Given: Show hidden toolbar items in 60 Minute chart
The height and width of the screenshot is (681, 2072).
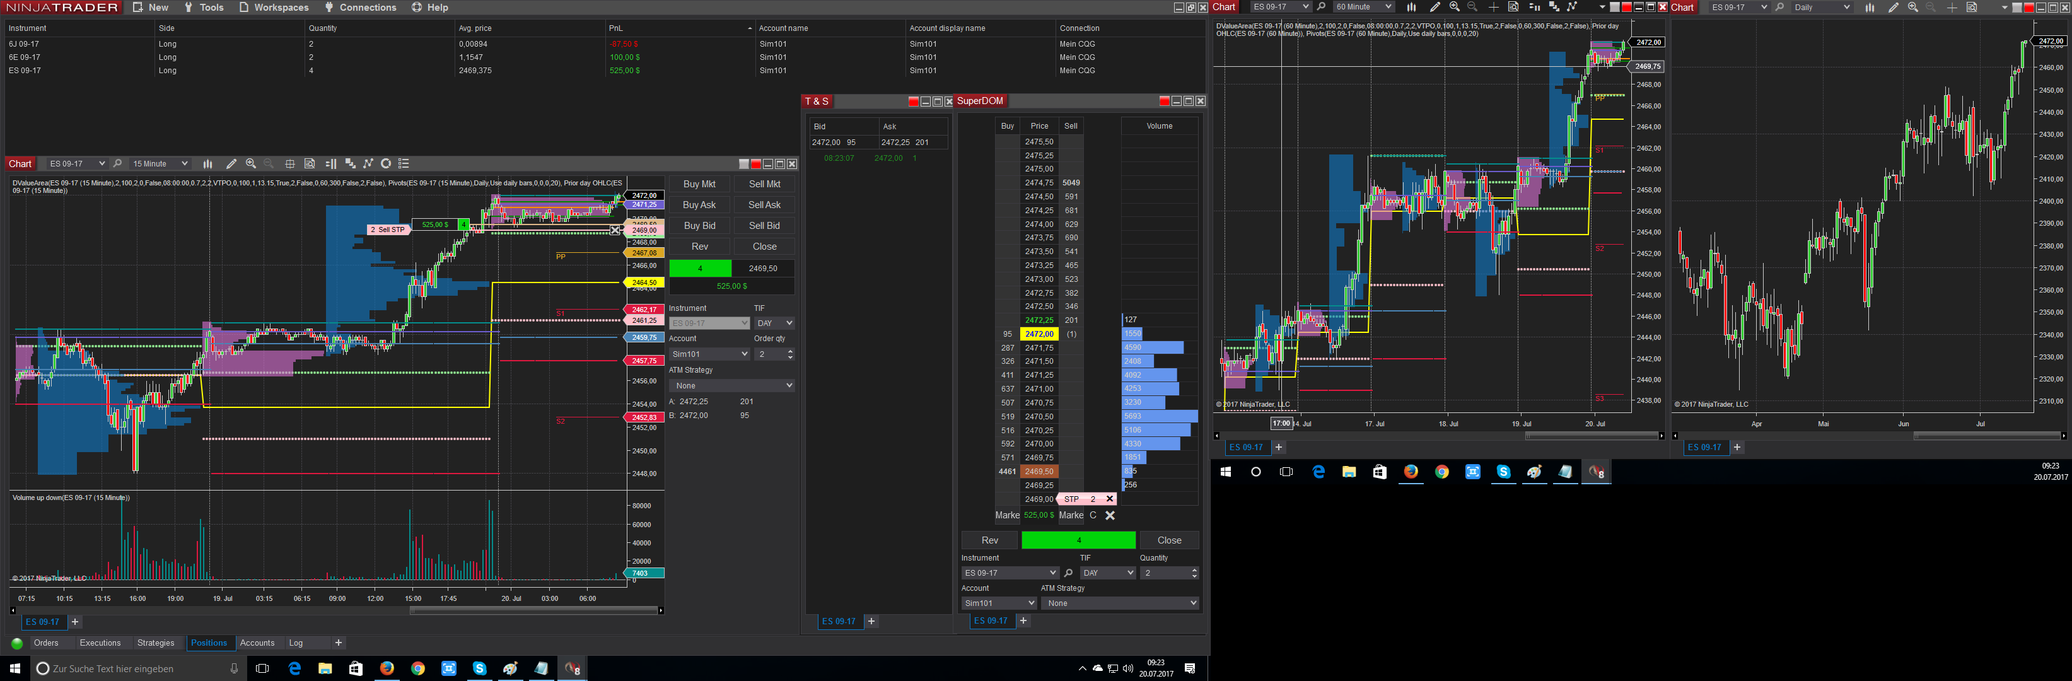Looking at the screenshot, I should 1602,7.
